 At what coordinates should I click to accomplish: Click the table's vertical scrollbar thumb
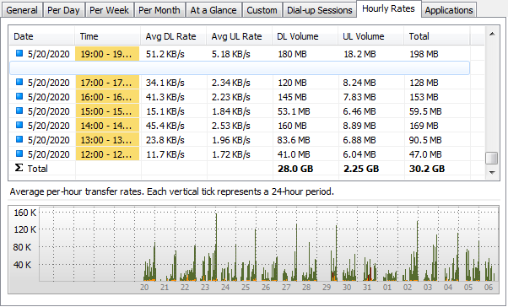tap(492, 158)
